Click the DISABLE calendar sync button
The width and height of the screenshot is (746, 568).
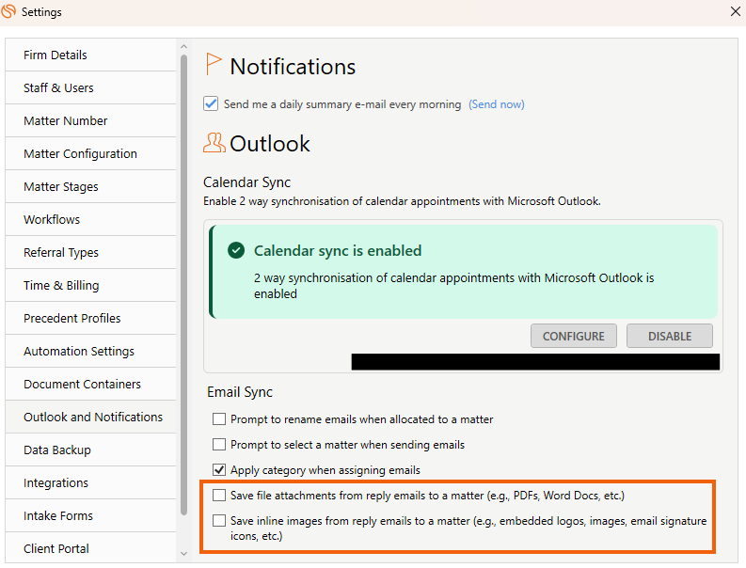tap(670, 336)
